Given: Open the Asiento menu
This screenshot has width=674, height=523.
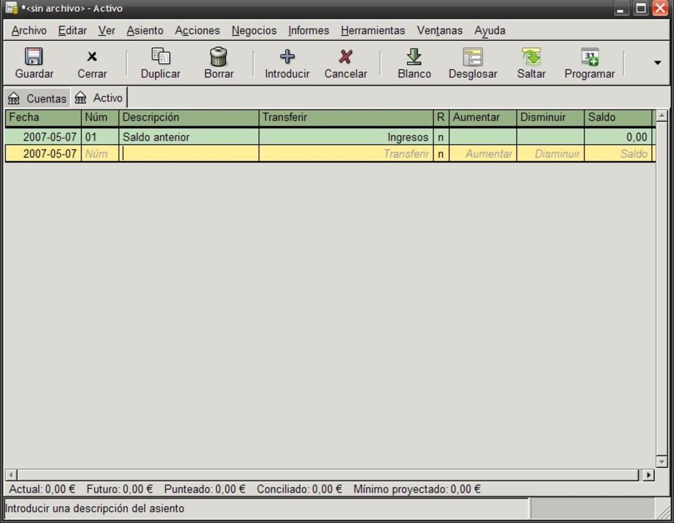Looking at the screenshot, I should 145,31.
